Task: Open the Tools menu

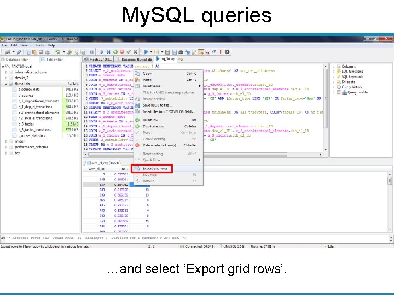Action: click(39, 45)
